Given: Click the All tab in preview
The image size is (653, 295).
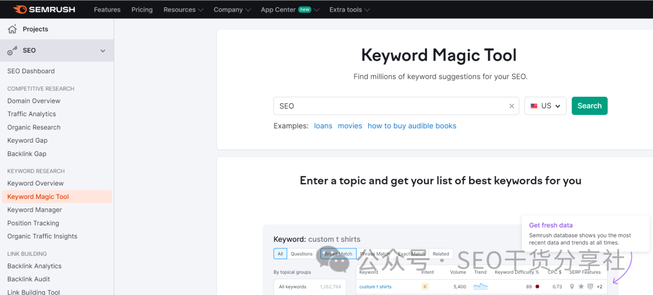Looking at the screenshot, I should 281,254.
